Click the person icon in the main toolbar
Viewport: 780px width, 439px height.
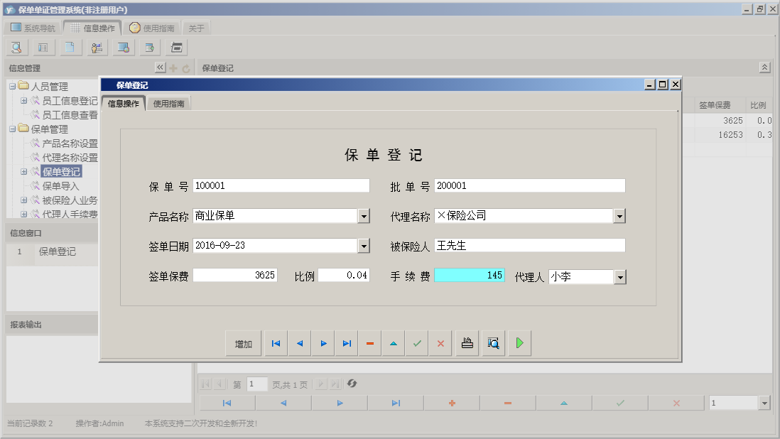(x=96, y=48)
